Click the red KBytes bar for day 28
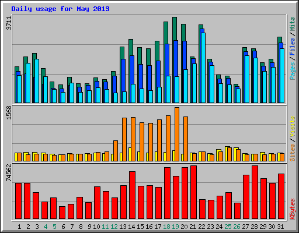The width and height of the screenshot is (299, 233). (255, 192)
